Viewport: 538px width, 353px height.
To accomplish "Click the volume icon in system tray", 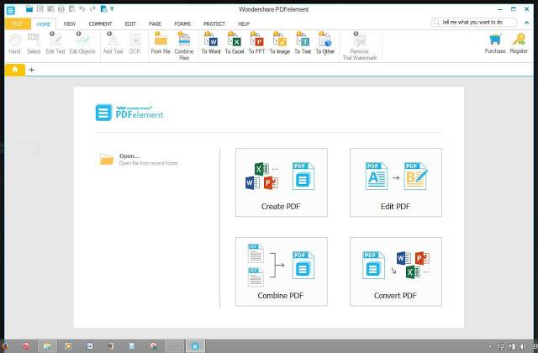I will pos(523,346).
